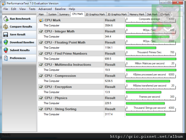Click the Save Result label
The image size is (186, 140).
click(x=18, y=35)
